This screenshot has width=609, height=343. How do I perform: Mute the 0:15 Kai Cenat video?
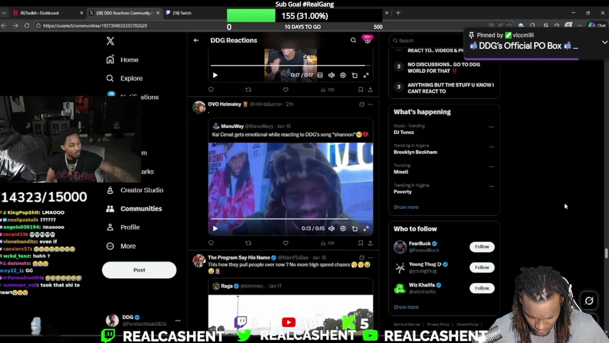point(331,229)
